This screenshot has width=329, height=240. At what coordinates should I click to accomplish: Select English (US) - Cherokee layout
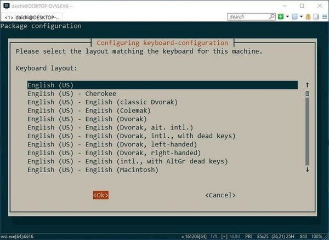pyautogui.click(x=72, y=93)
